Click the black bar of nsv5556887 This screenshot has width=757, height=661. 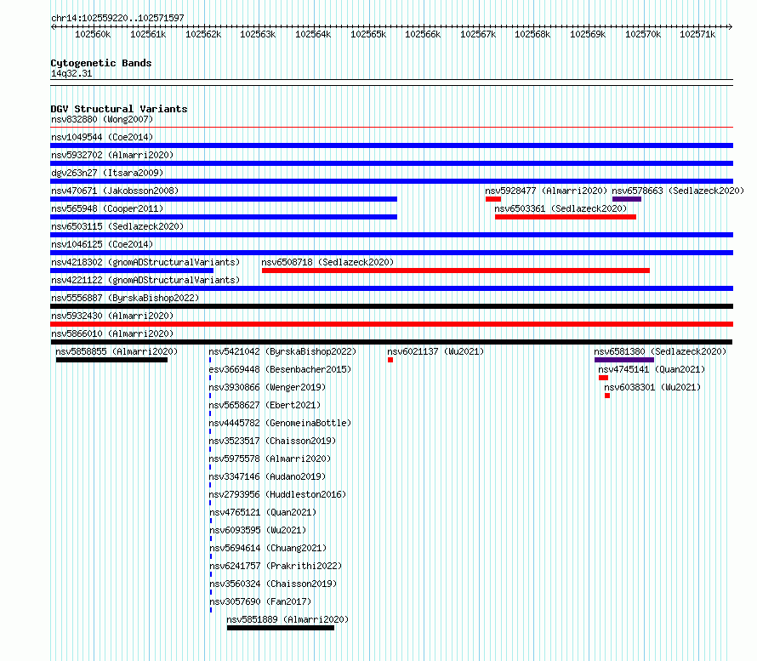click(x=392, y=306)
